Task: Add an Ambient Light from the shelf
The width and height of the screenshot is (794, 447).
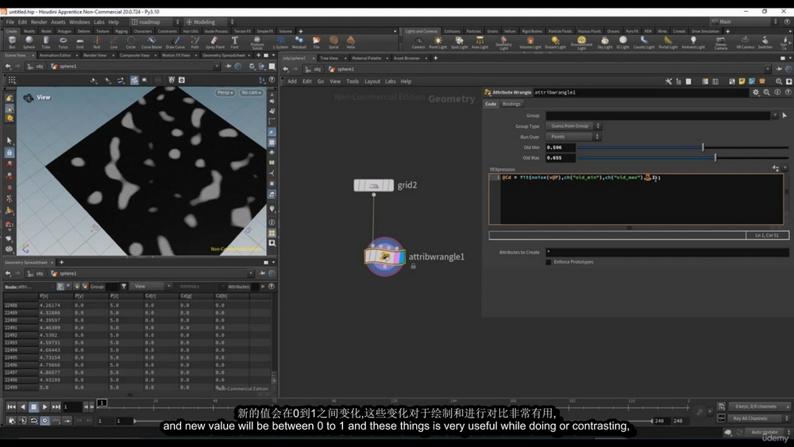Action: point(692,43)
